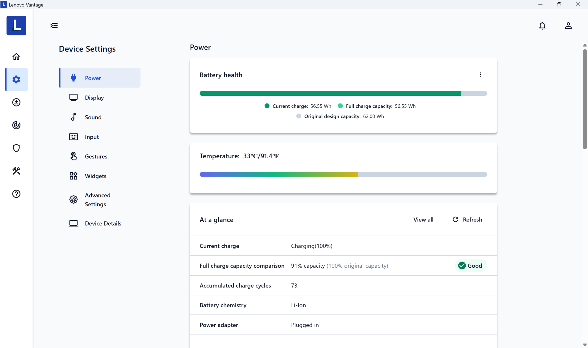Open Input settings section
Screen dimensions: 588x348
point(92,137)
